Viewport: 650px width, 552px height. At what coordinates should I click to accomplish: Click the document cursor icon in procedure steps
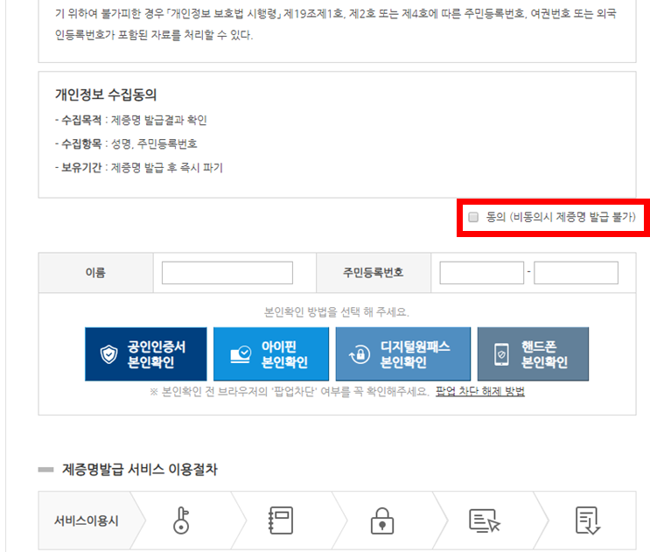point(485,521)
